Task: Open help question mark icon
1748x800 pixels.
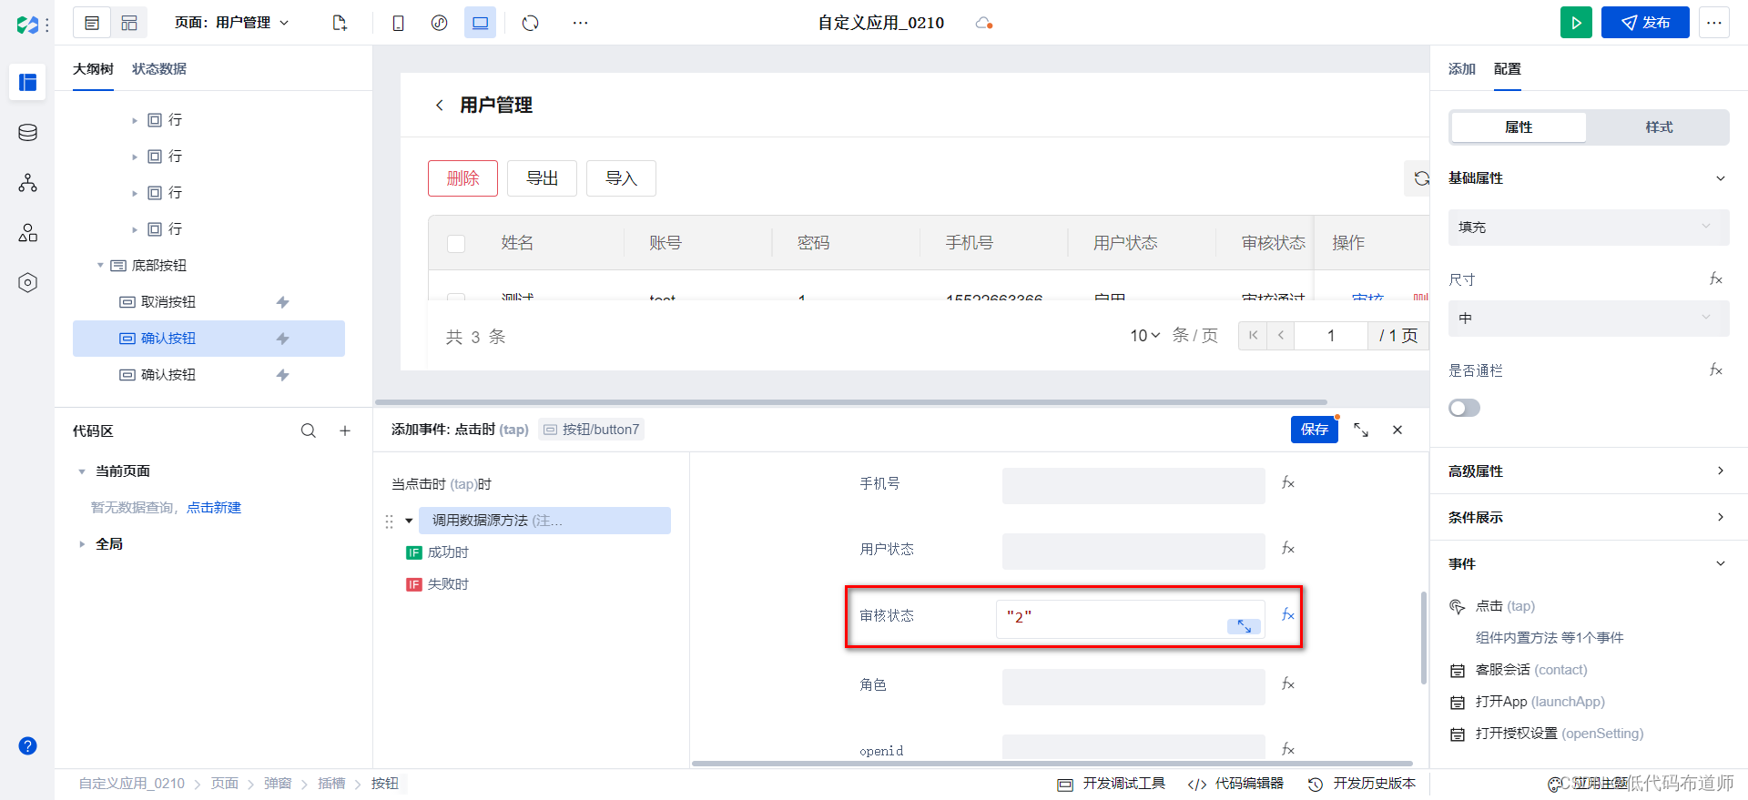Action: (x=28, y=746)
